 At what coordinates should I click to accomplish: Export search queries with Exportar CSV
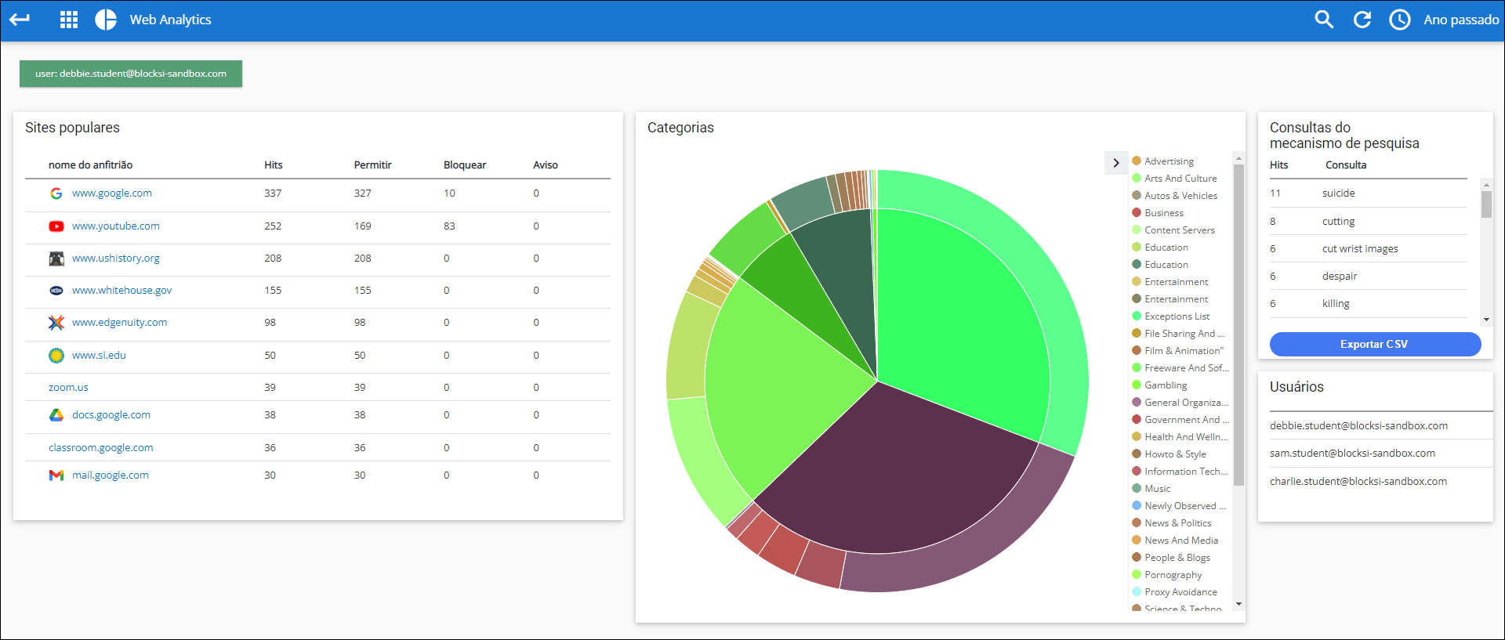tap(1375, 345)
